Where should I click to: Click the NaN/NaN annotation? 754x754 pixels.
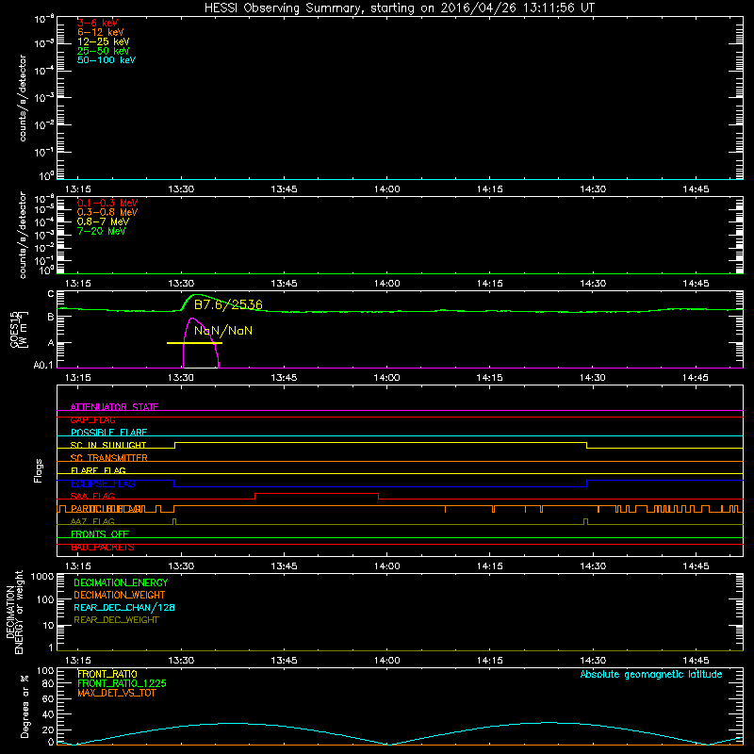click(223, 331)
